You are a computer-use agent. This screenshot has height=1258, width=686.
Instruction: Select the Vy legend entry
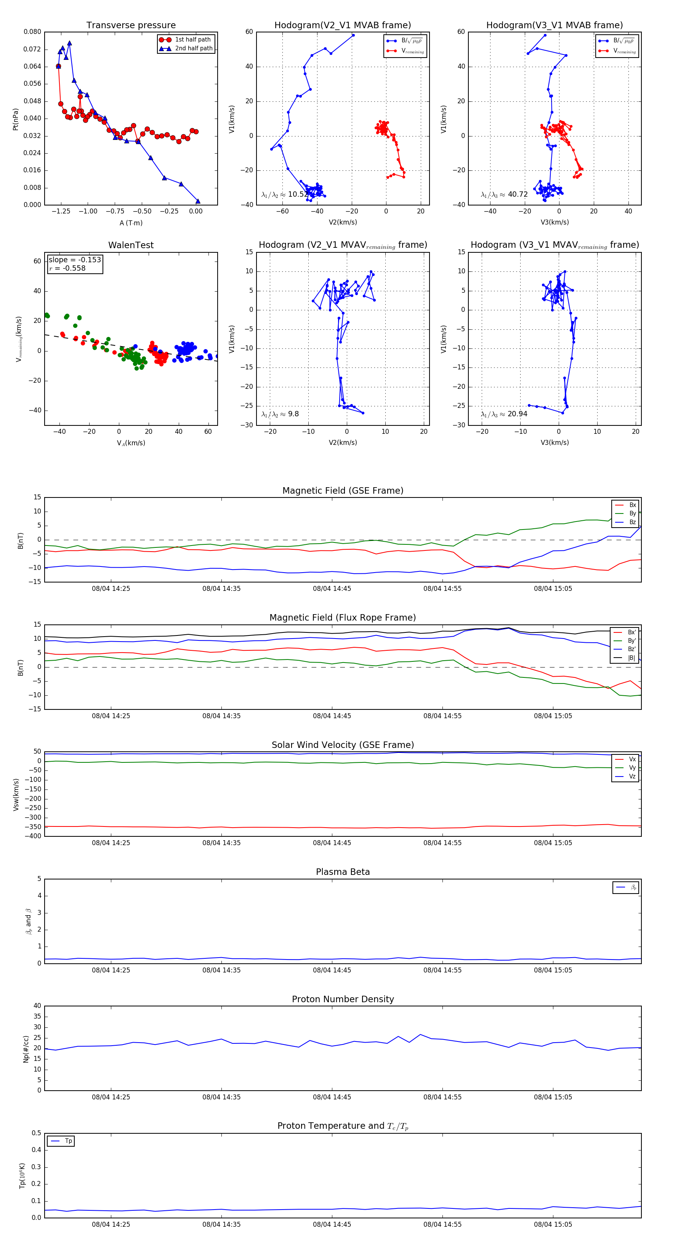point(625,768)
